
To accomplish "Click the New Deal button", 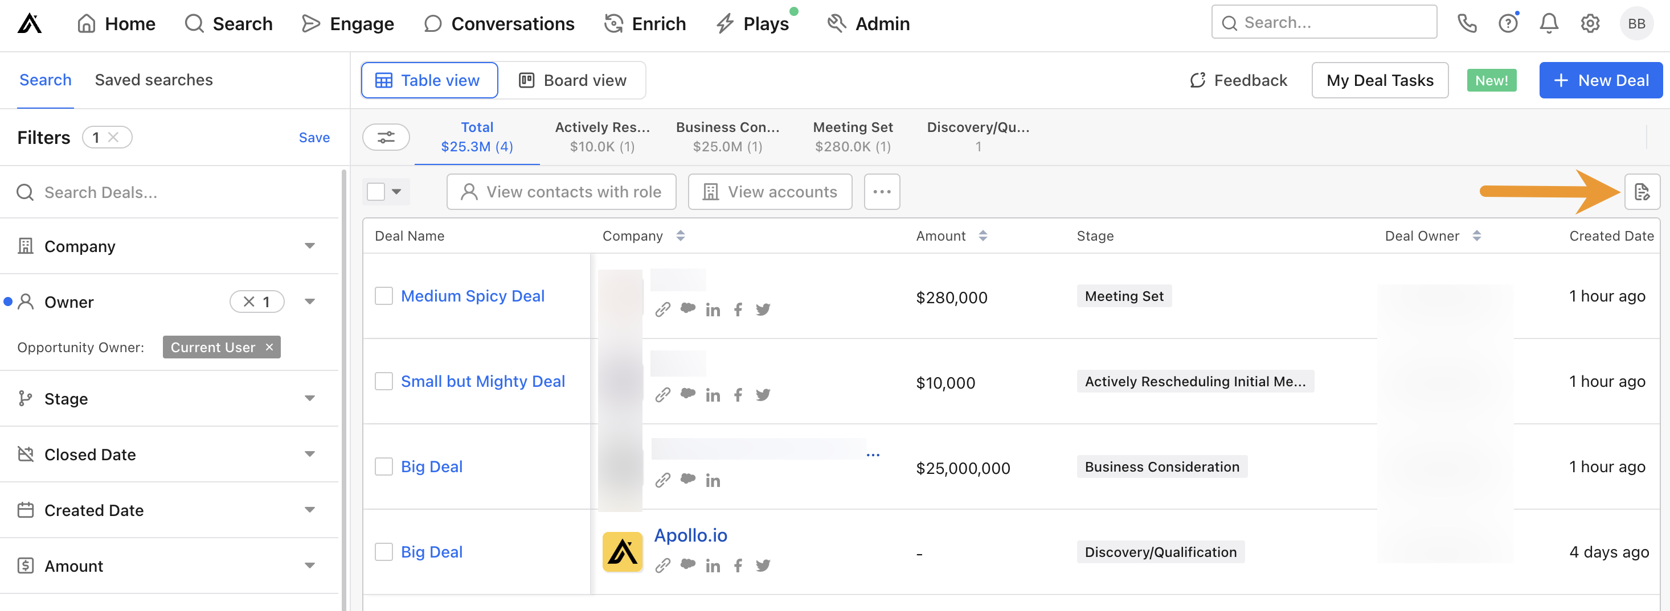I will click(1601, 80).
